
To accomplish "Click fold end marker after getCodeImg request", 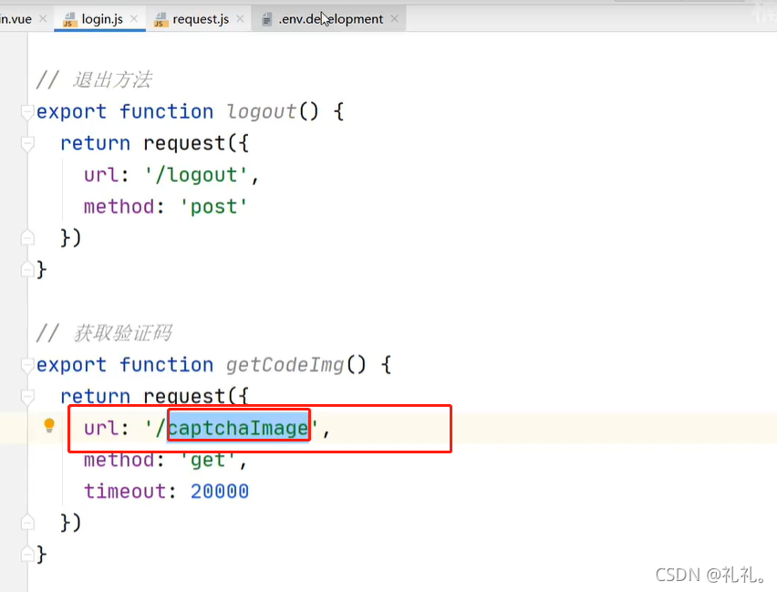I will point(27,523).
